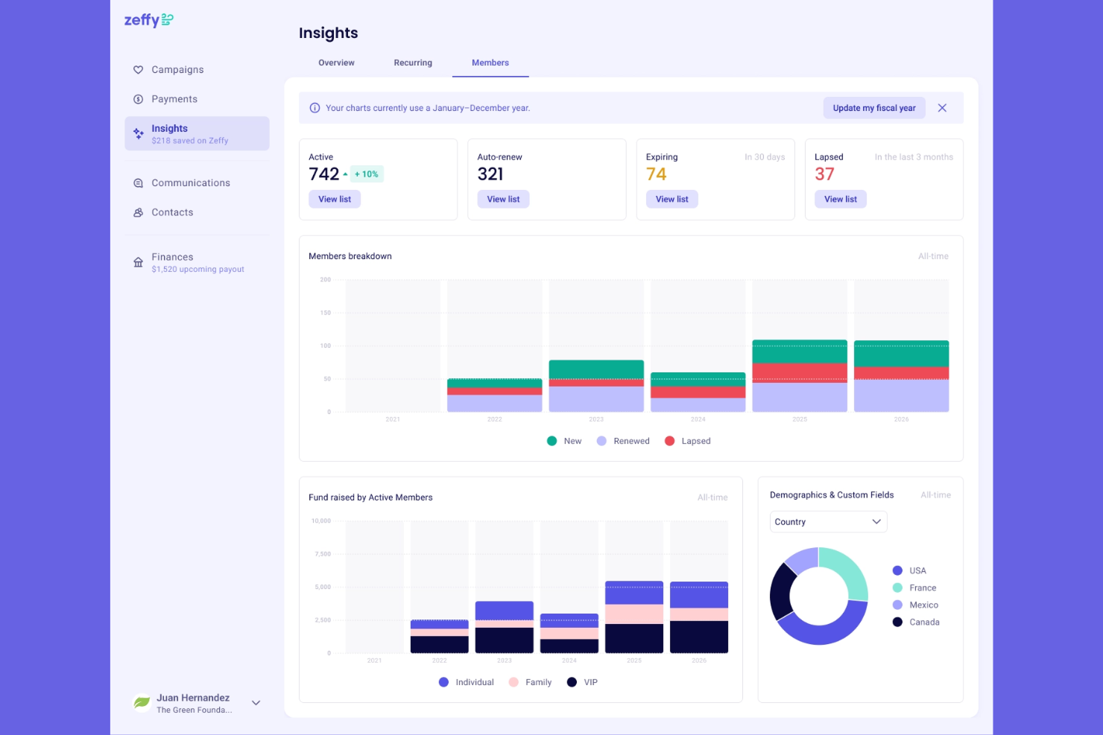Image resolution: width=1103 pixels, height=735 pixels.
Task: Click the green up-arrow next to 742
Action: [345, 174]
